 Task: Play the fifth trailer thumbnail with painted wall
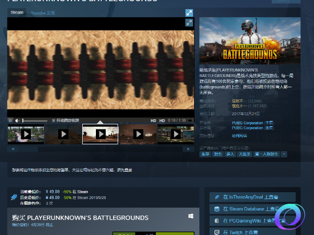pos(176,134)
